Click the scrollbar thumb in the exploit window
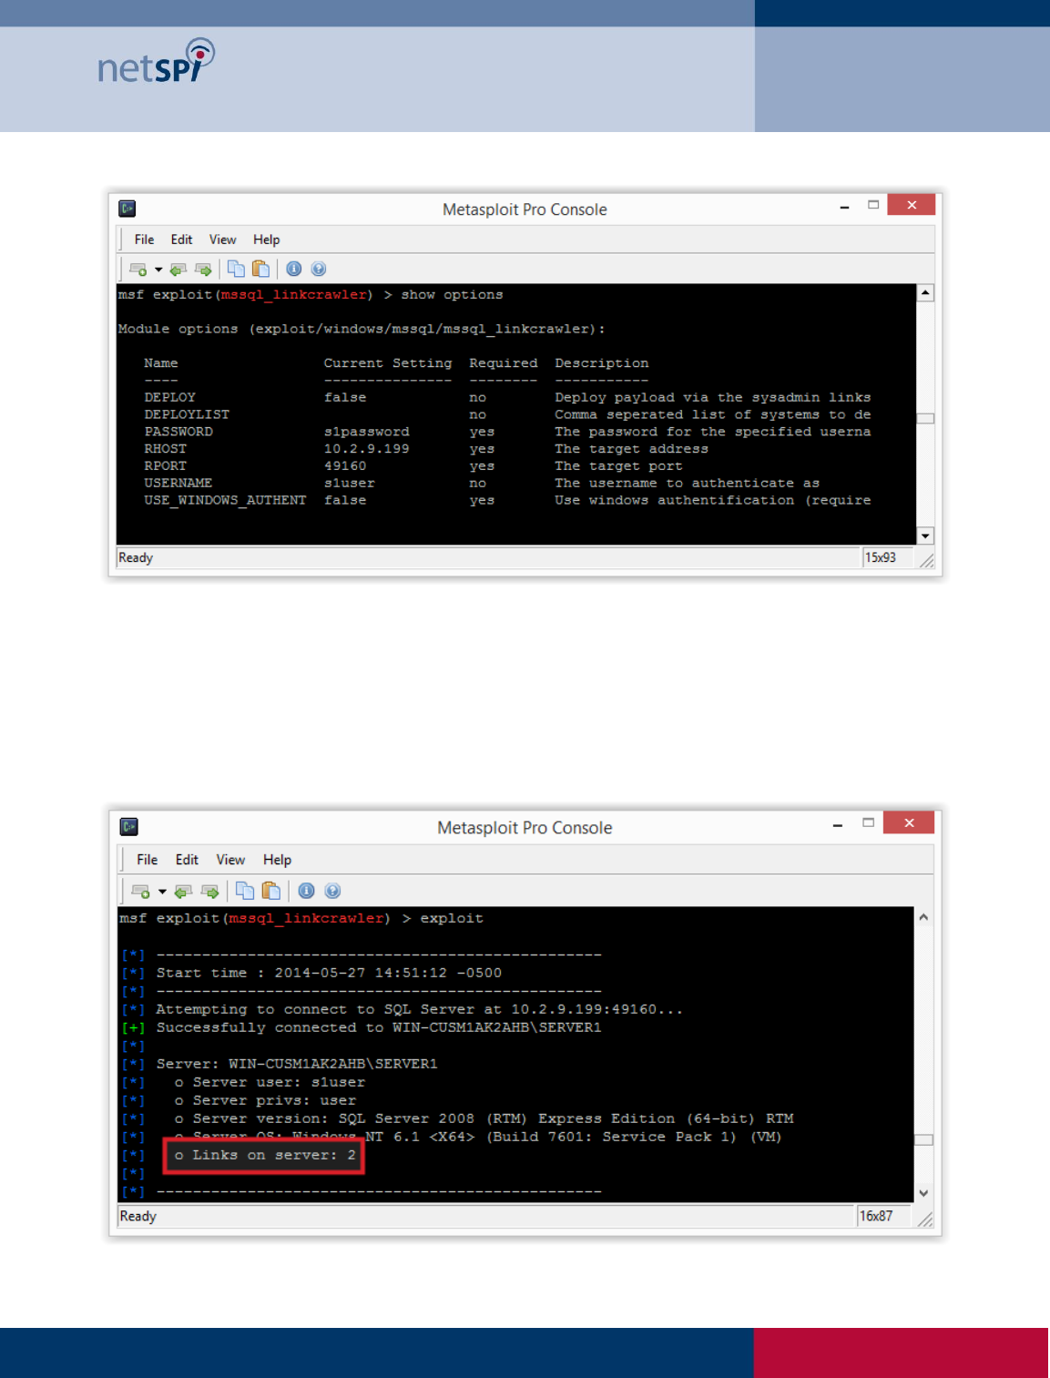The height and width of the screenshot is (1378, 1050). (923, 1140)
